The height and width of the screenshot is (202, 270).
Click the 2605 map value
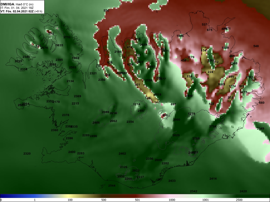158,160
